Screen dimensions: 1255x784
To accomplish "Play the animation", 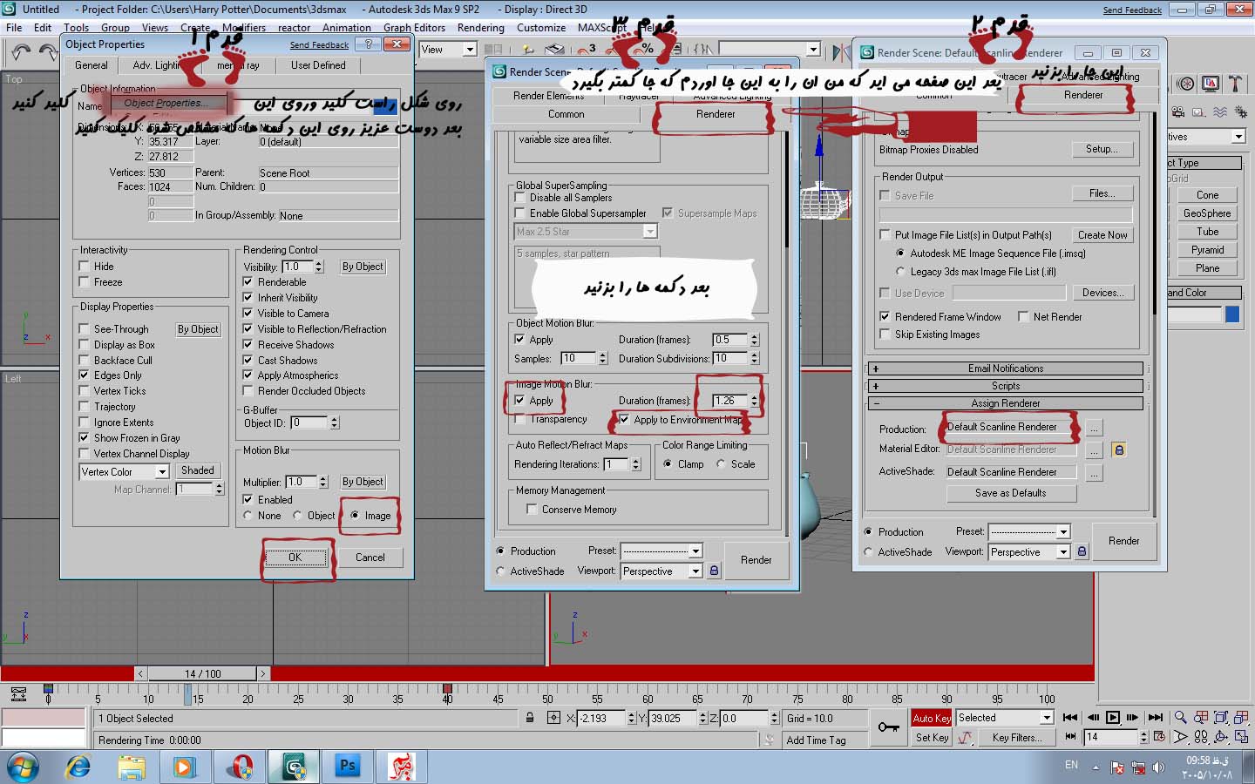I will click(1113, 718).
